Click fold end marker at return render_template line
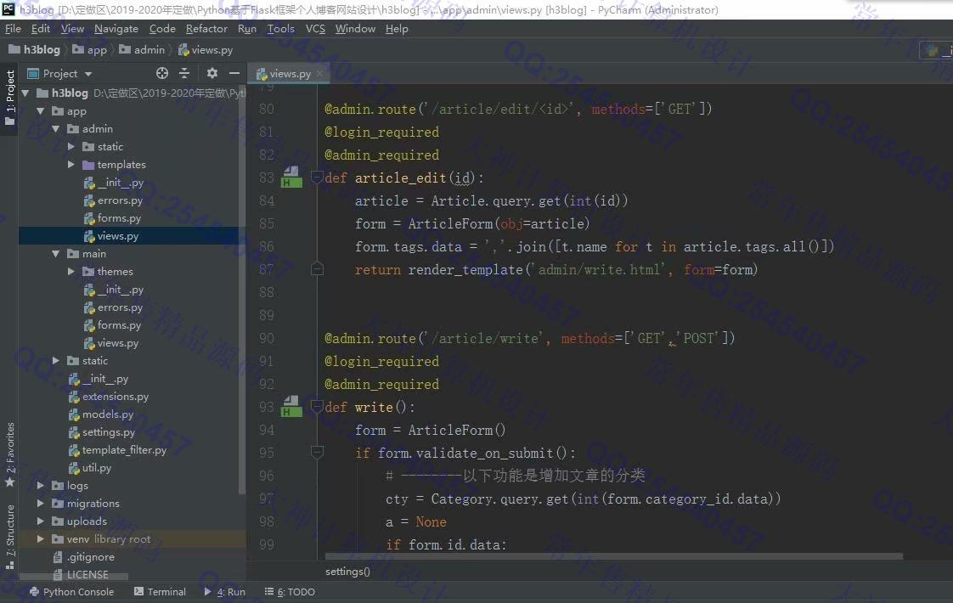Image resolution: width=953 pixels, height=603 pixels. [x=317, y=268]
